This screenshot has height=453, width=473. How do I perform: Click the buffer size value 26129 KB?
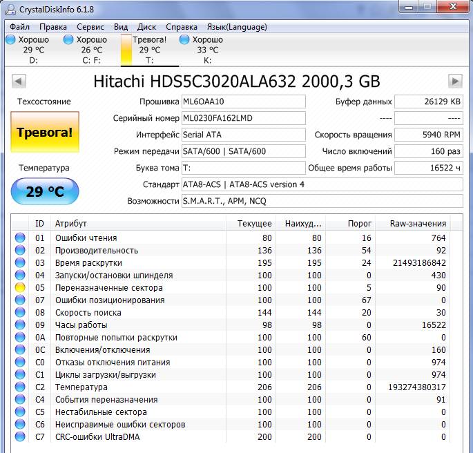tap(429, 102)
